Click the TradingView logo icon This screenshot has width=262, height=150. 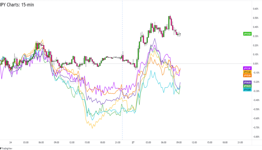click(1, 148)
